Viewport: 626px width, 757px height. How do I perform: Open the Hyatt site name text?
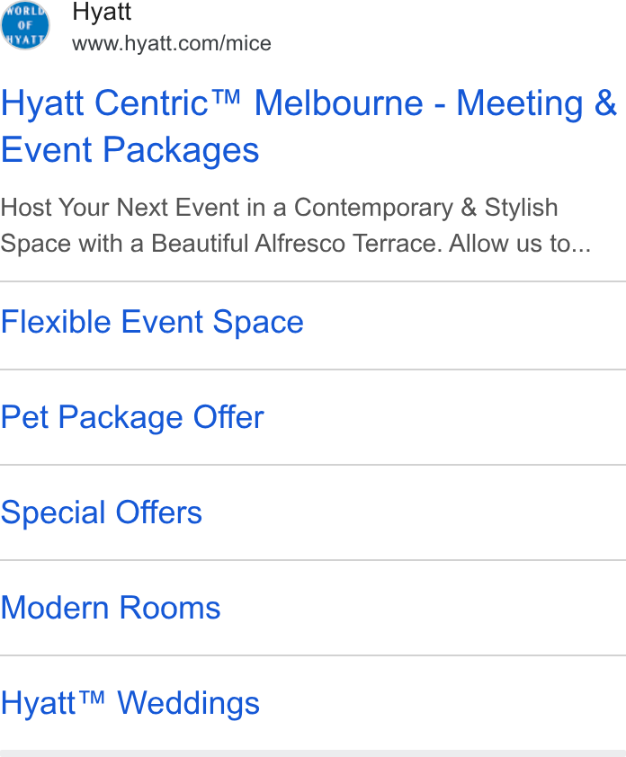tap(102, 12)
